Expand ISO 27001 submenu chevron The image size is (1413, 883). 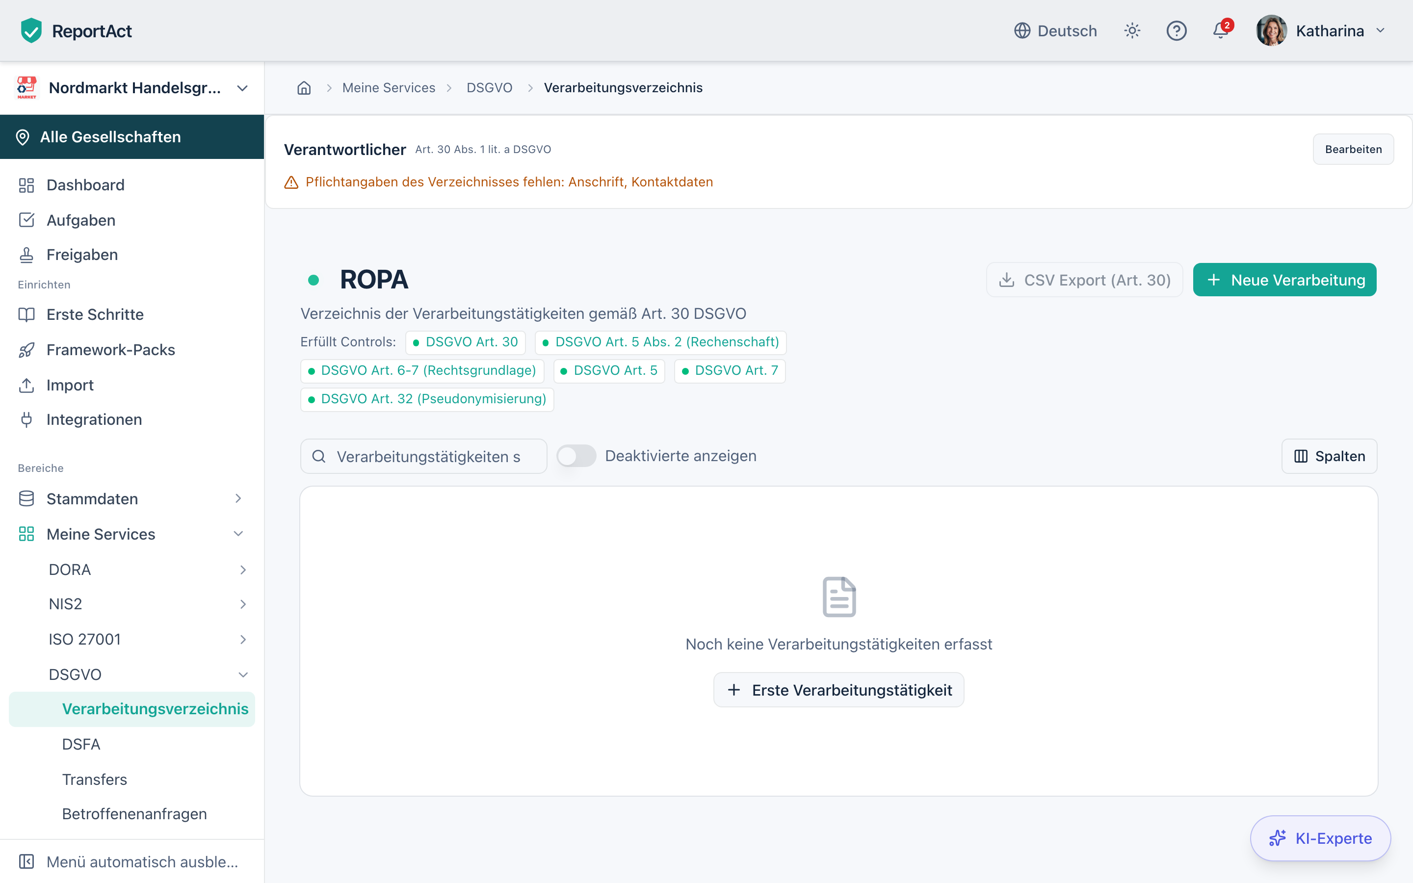[243, 640]
